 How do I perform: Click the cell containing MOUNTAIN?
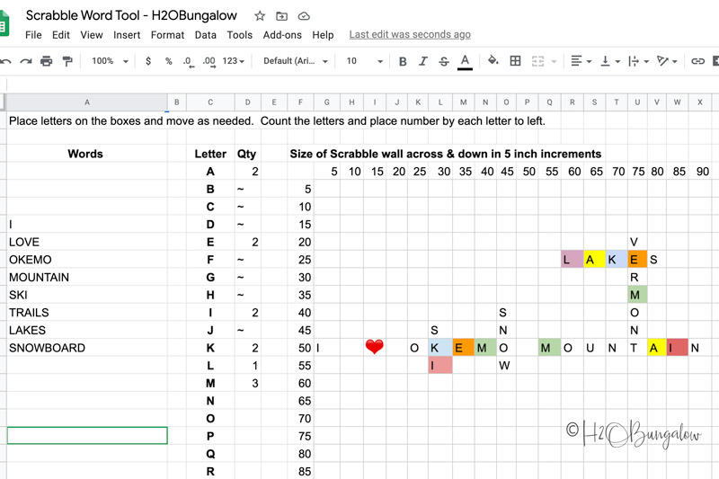tap(87, 278)
